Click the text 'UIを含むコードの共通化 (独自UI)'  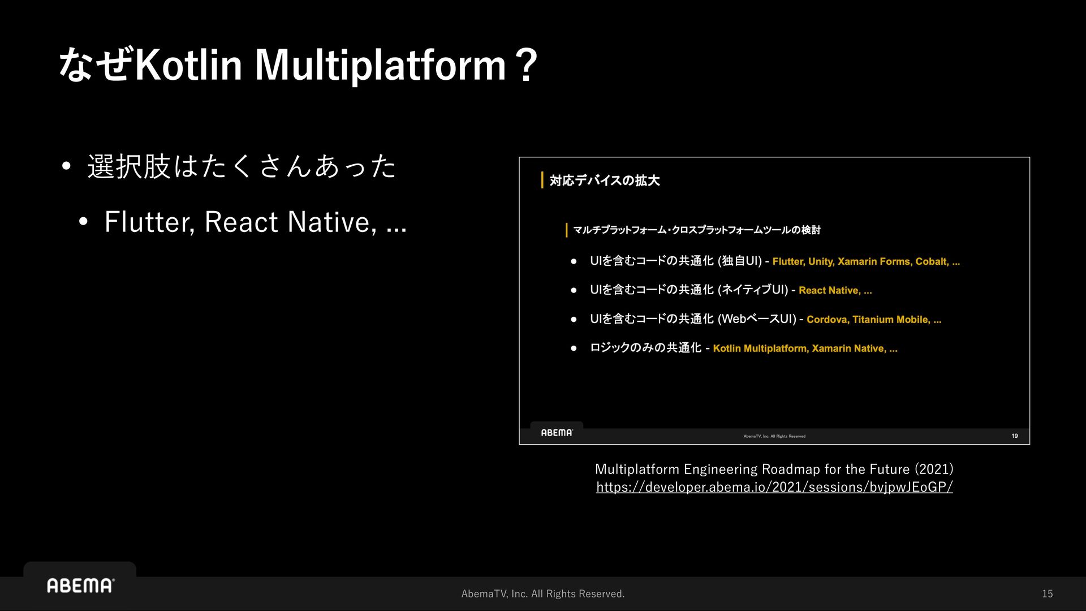pos(676,261)
